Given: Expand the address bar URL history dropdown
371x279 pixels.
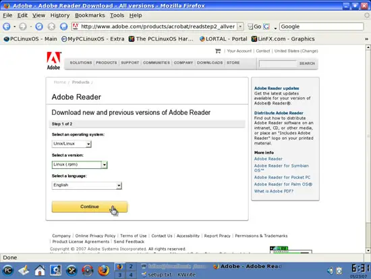Looking at the screenshot, I should [x=240, y=26].
